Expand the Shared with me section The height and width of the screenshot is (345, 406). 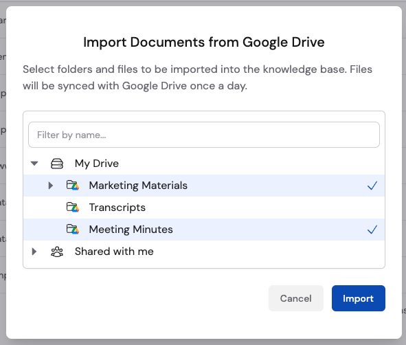pyautogui.click(x=34, y=252)
